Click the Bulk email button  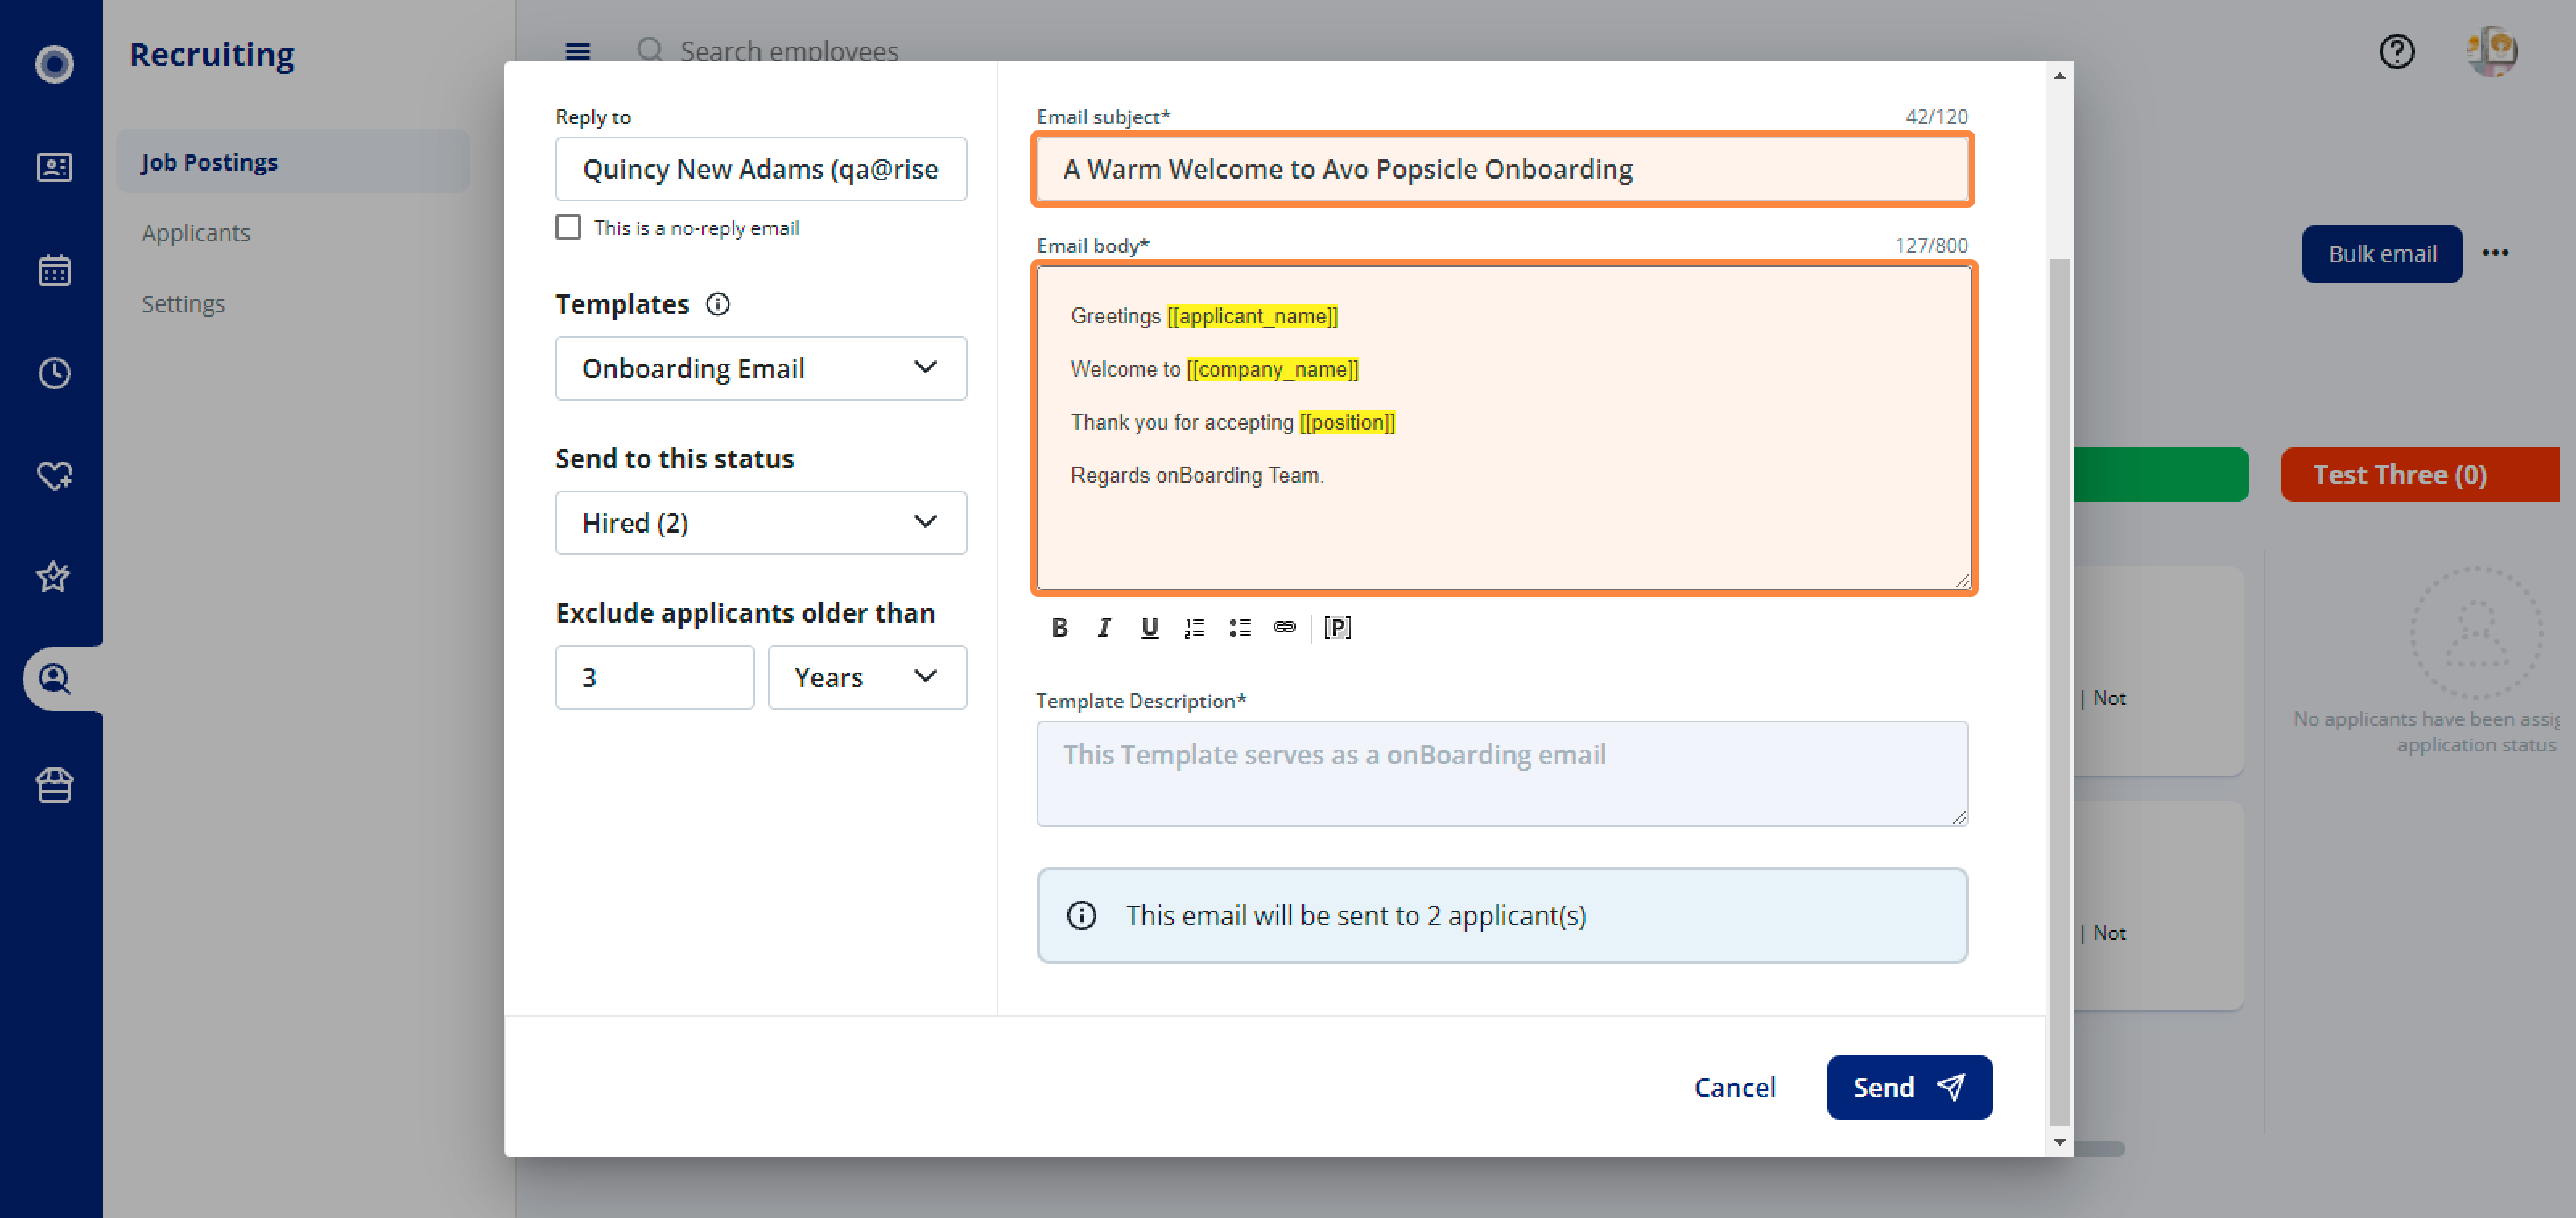click(2382, 253)
